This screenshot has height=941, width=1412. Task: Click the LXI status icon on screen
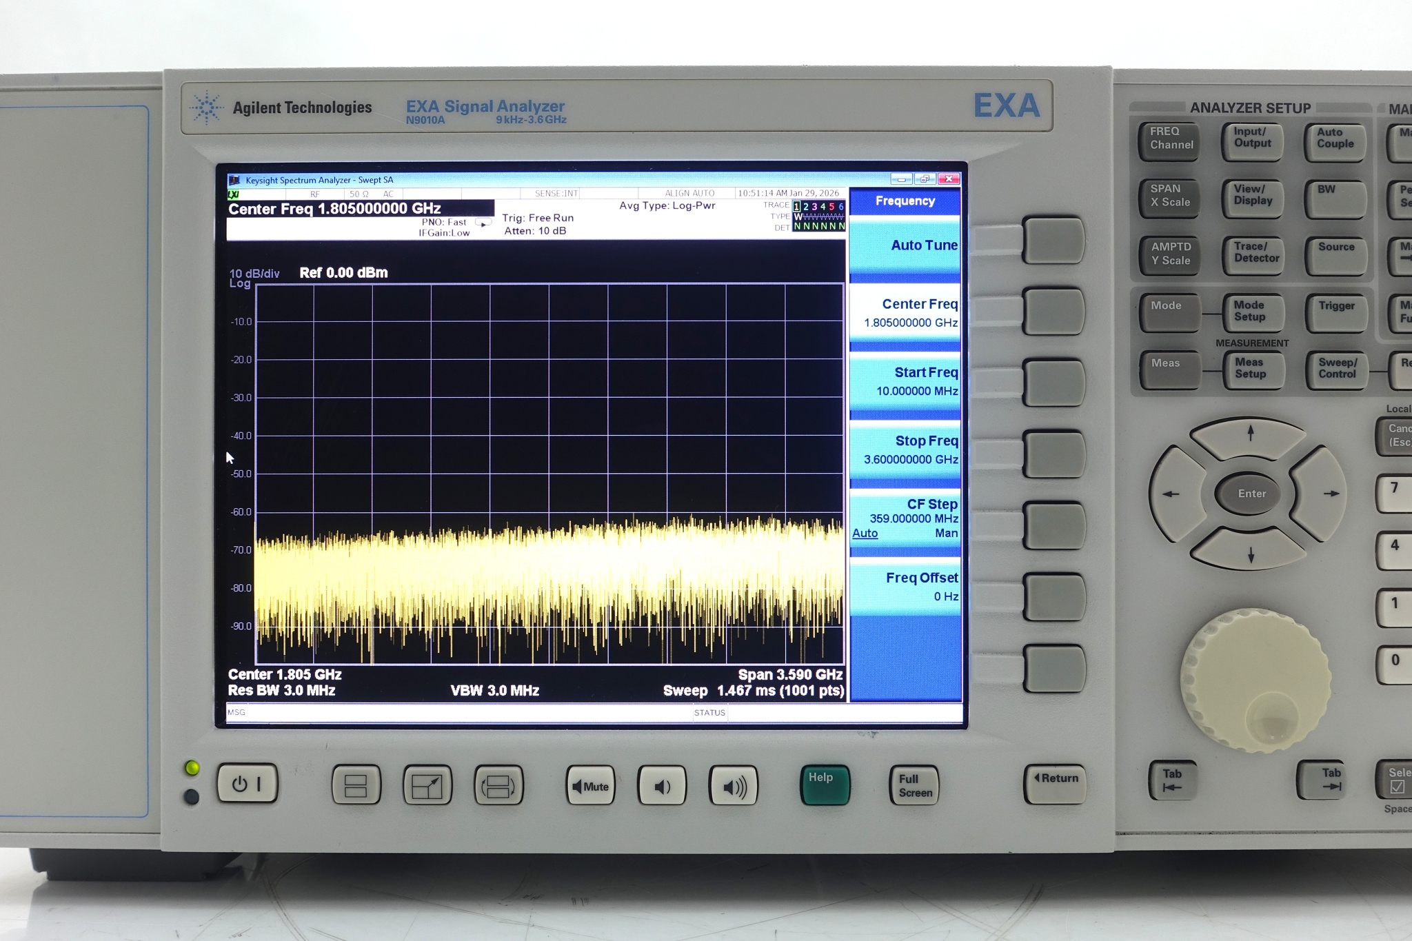[x=234, y=195]
